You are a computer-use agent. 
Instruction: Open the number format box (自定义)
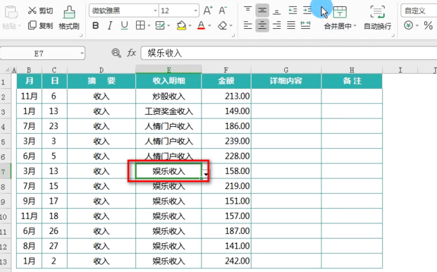(419, 11)
